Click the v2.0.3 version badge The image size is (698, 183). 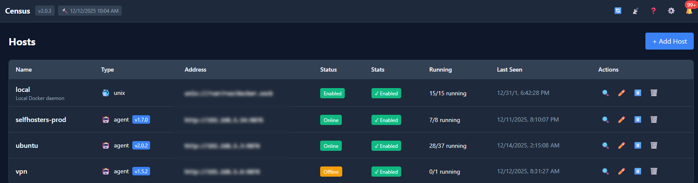coord(45,11)
